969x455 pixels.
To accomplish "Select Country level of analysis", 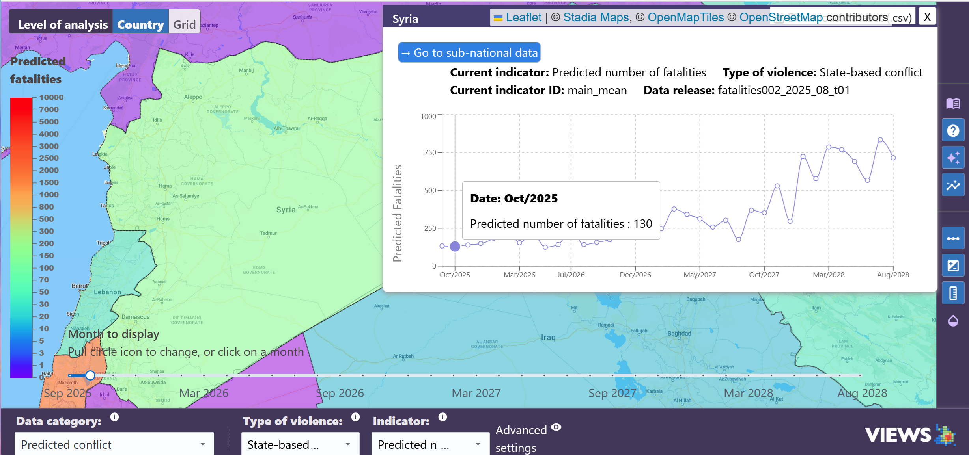I will [140, 24].
